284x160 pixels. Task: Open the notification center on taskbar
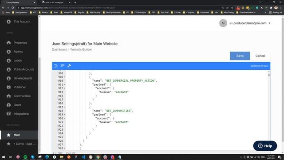(x=279, y=157)
